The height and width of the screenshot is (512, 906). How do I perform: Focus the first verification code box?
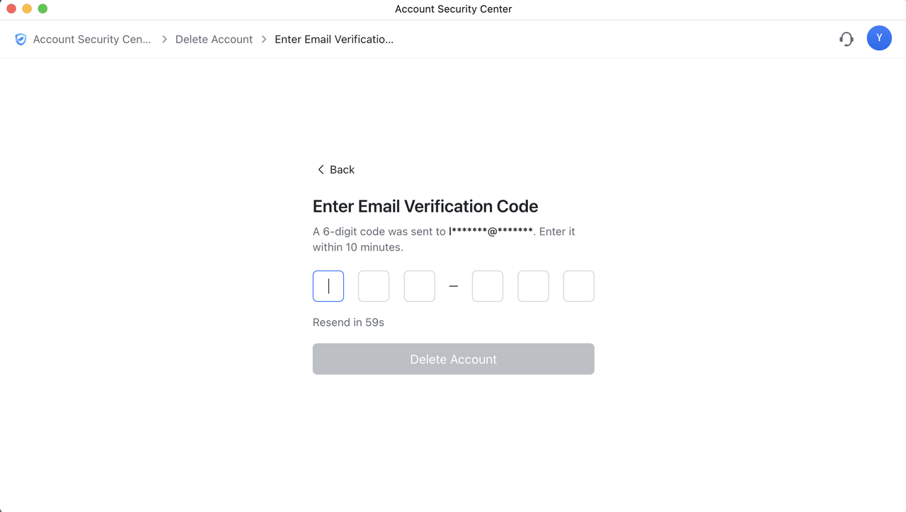click(x=328, y=286)
